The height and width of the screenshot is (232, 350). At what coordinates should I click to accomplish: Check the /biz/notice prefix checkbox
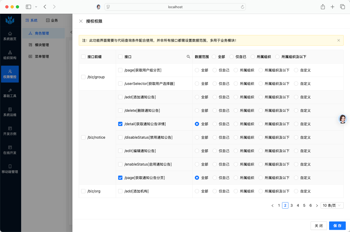tap(83, 137)
